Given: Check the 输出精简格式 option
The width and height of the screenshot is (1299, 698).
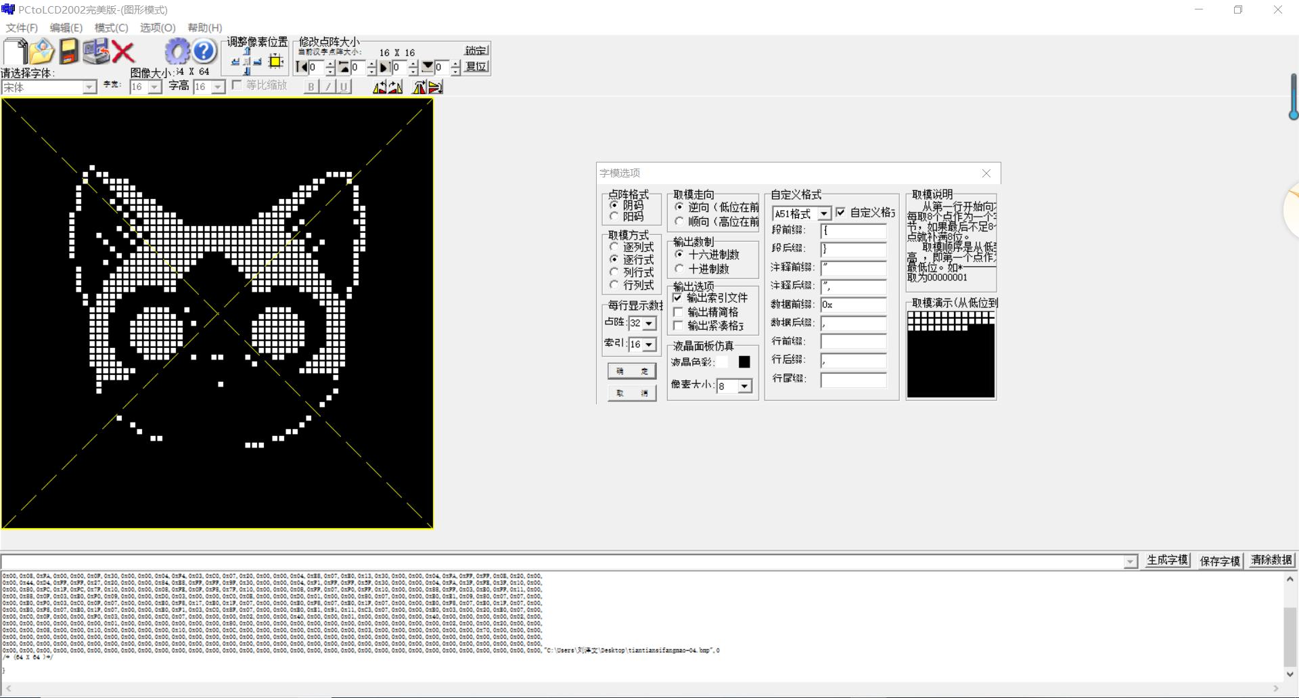Looking at the screenshot, I should coord(679,311).
